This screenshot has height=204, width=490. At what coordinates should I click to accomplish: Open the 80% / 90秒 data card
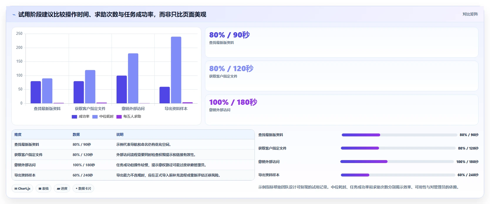pyautogui.click(x=341, y=42)
